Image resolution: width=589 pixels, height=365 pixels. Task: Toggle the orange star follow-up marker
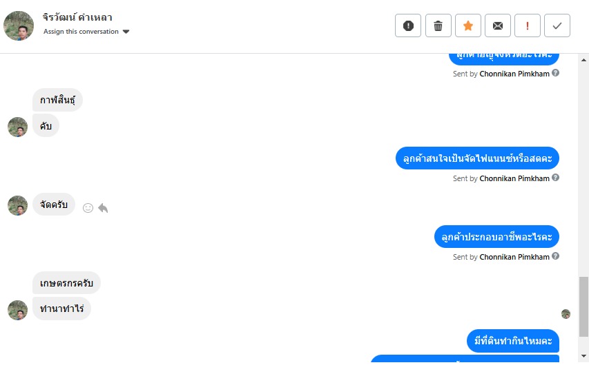coord(468,25)
